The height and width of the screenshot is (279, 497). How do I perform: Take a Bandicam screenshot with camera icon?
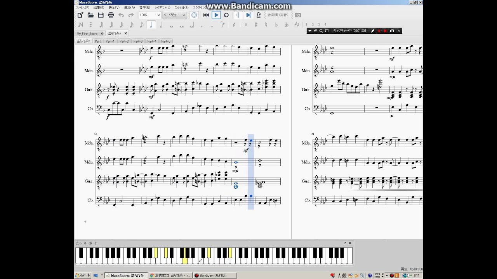point(392,31)
